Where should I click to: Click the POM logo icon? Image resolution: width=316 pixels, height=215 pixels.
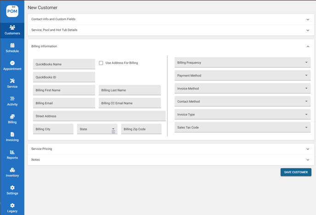(12, 11)
